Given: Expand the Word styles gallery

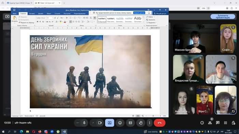Looking at the screenshot, I should 143,22.
